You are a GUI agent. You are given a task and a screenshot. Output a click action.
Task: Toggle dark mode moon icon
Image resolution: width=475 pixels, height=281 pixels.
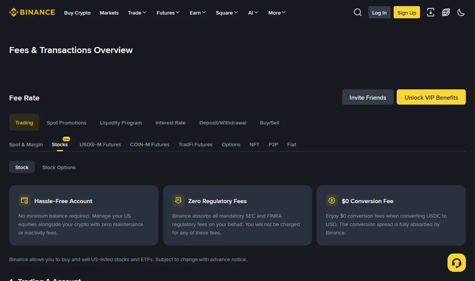pos(461,12)
